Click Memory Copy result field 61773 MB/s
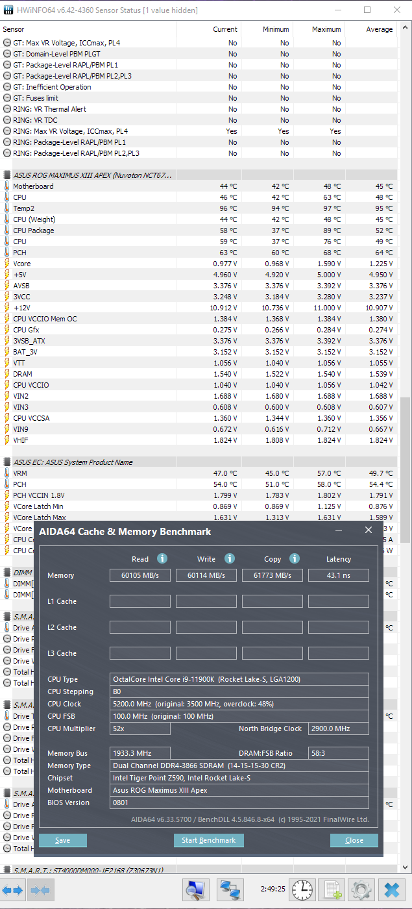 (273, 575)
